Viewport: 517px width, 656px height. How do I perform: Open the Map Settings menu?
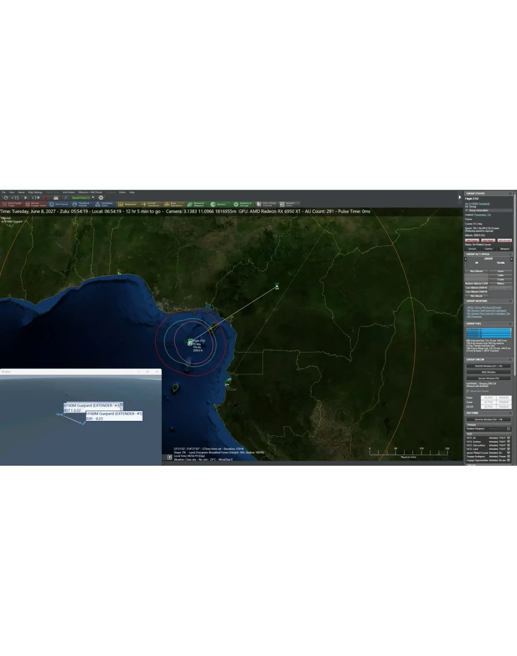(x=34, y=192)
